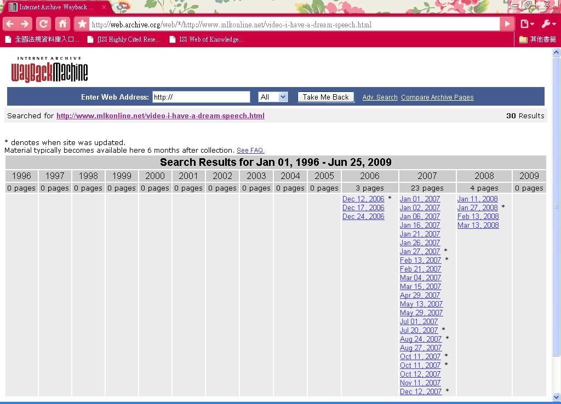Open the ISI Highly Cited Rese... bookmark
561x404 pixels.
tap(124, 39)
